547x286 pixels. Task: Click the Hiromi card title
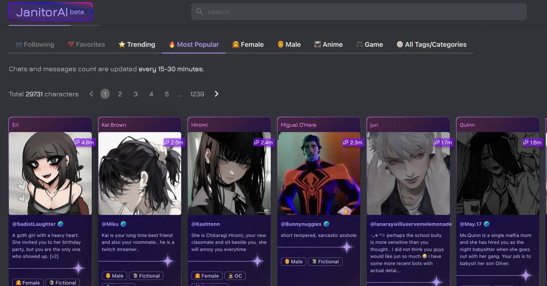[199, 125]
